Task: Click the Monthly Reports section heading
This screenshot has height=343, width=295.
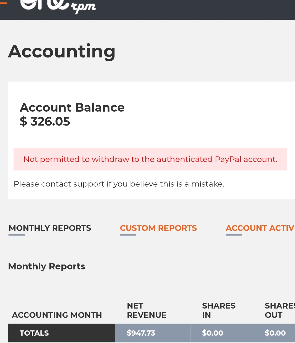Action: pyautogui.click(x=47, y=266)
